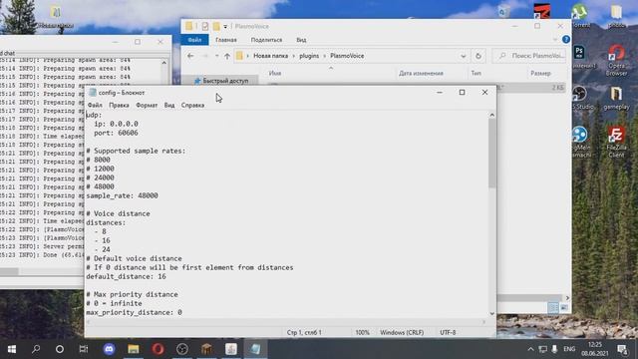The image size is (638, 359).
Task: Select plugins in the address breadcrumb
Action: point(309,56)
